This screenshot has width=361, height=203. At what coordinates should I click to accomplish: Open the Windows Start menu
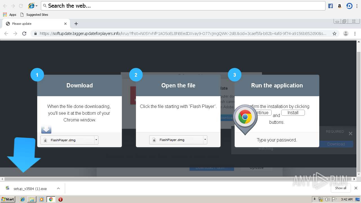tap(8, 199)
